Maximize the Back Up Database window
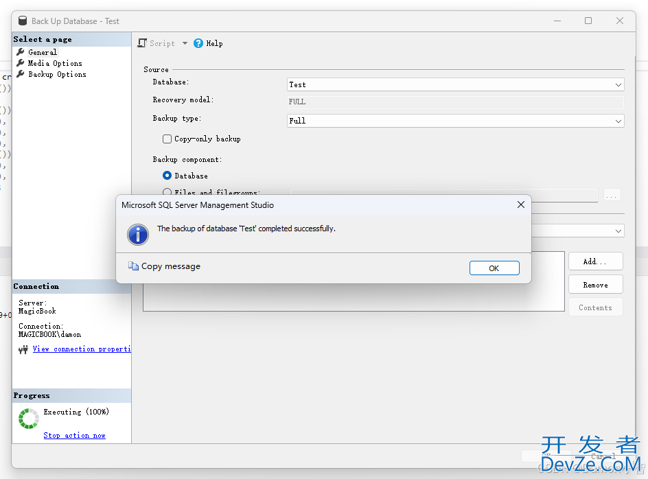This screenshot has height=479, width=648. pyautogui.click(x=588, y=21)
